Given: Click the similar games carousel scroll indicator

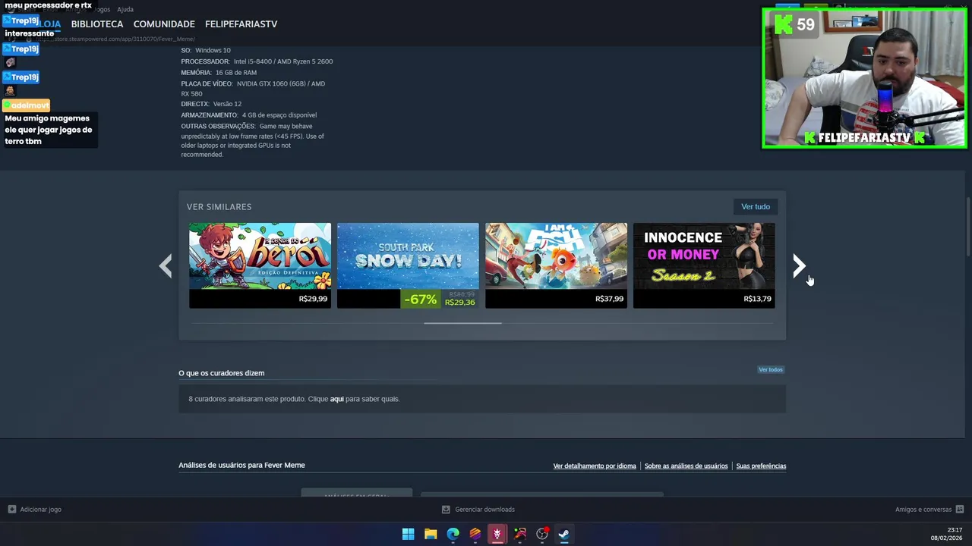Looking at the screenshot, I should point(462,323).
